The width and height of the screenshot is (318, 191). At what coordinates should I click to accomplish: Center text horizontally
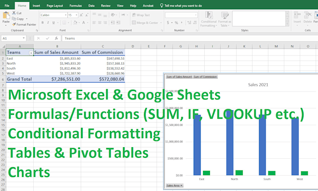(100, 22)
